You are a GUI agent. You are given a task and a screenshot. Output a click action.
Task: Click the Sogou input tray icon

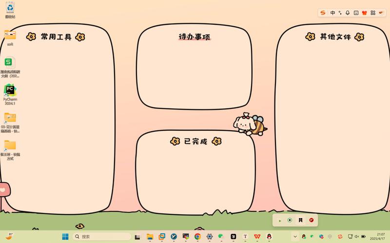coord(340,237)
